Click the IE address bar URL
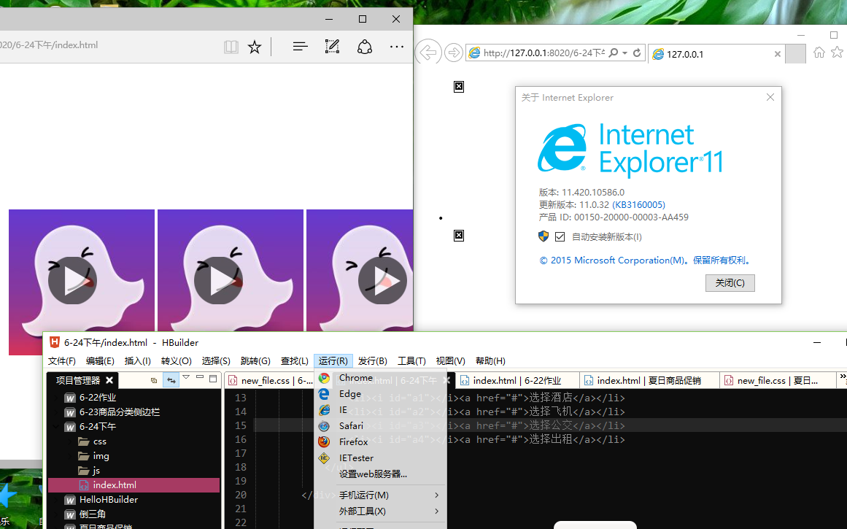 (544, 53)
